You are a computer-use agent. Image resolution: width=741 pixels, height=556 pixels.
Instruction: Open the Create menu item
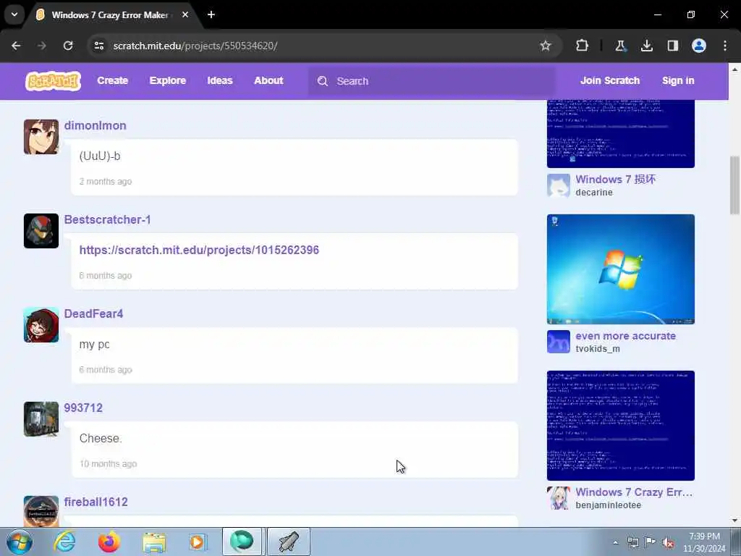click(x=112, y=81)
